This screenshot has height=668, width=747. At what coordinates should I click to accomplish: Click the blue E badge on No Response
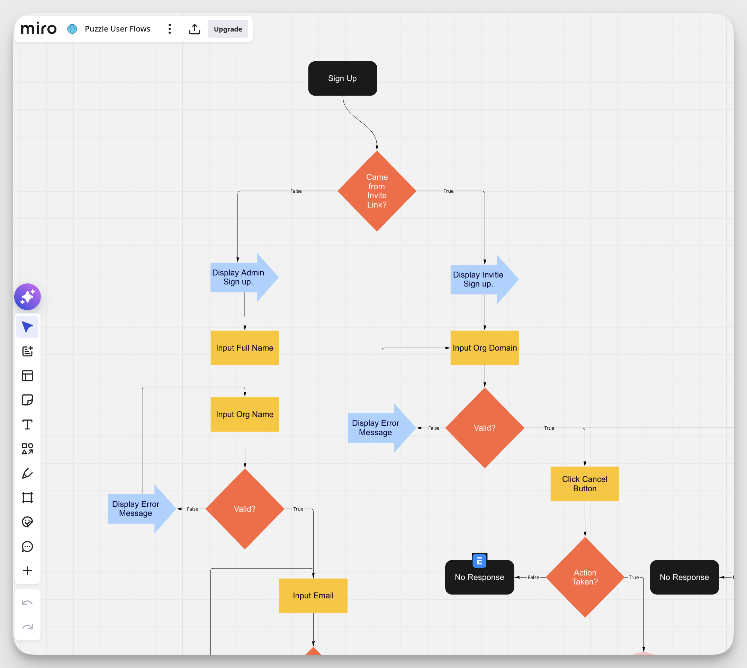click(479, 561)
